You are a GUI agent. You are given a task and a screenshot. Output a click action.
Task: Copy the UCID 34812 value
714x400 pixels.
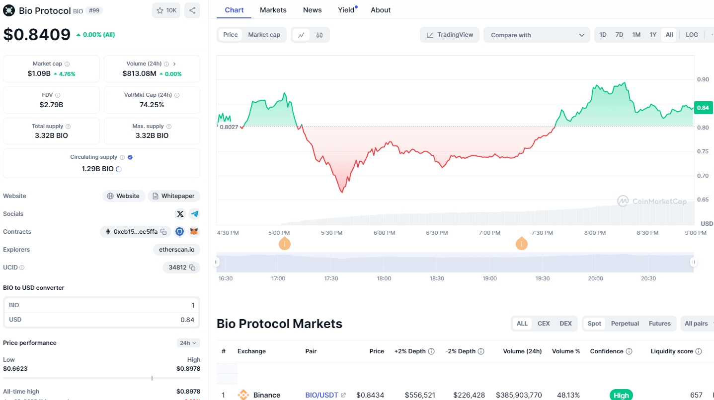click(x=192, y=267)
